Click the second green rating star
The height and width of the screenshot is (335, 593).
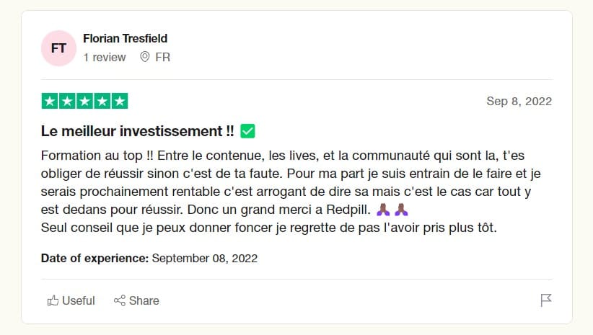[67, 101]
